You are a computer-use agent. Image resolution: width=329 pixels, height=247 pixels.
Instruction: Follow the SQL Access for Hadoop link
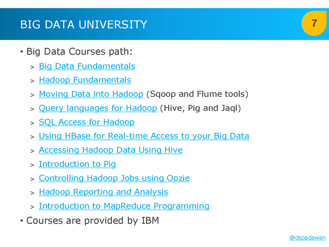coord(86,122)
